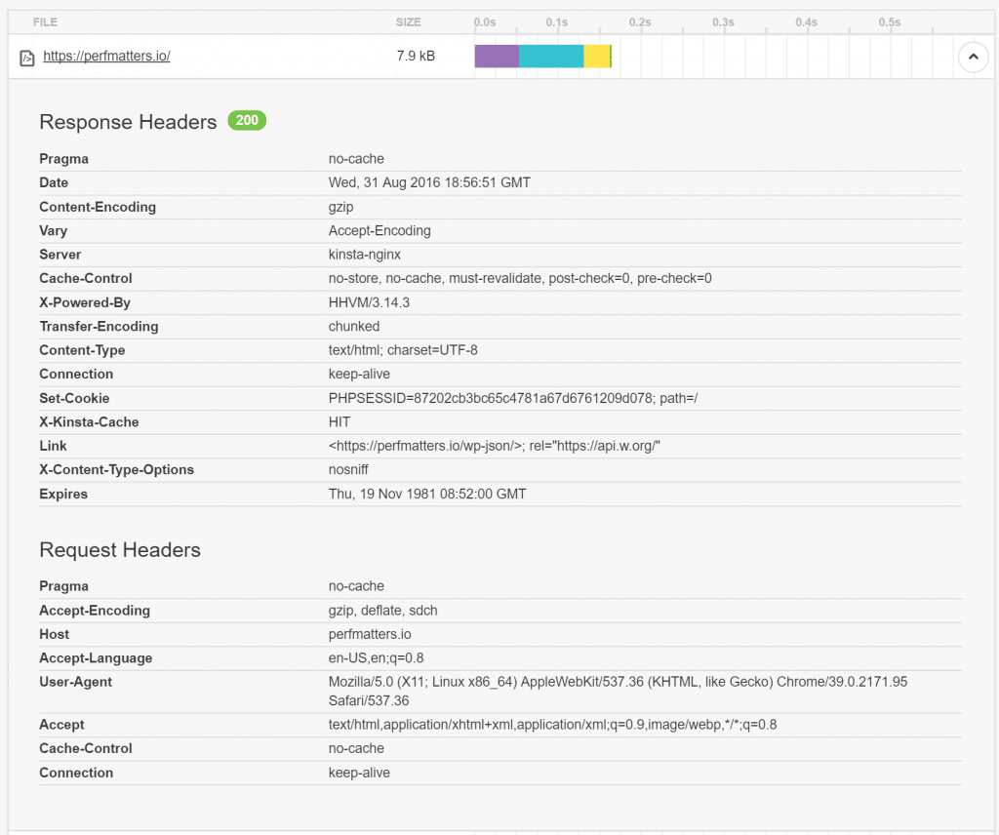This screenshot has width=999, height=835.
Task: Select the Set-Cookie PHPSESSID value
Action: click(513, 398)
